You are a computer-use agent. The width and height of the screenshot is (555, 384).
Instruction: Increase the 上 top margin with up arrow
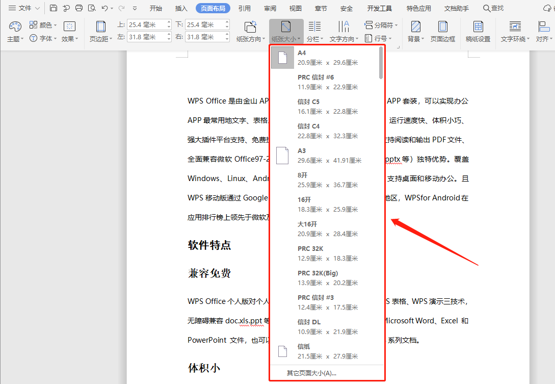[x=169, y=22]
